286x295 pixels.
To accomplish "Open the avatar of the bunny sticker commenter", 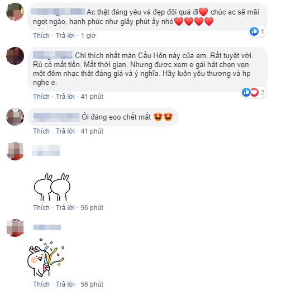I will tap(15, 151).
